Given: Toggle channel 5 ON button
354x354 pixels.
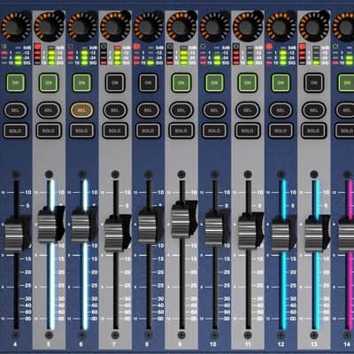Looking at the screenshot, I should [49, 83].
